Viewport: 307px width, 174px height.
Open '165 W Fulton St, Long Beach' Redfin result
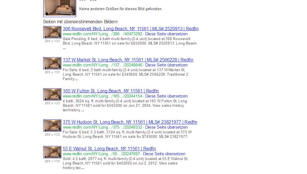click(111, 91)
